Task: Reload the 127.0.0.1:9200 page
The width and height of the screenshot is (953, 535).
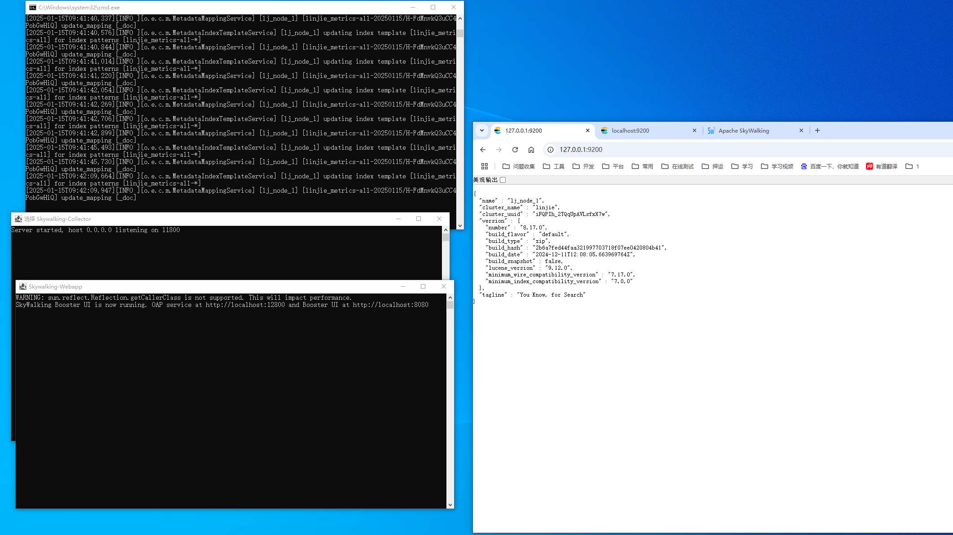Action: (x=515, y=150)
